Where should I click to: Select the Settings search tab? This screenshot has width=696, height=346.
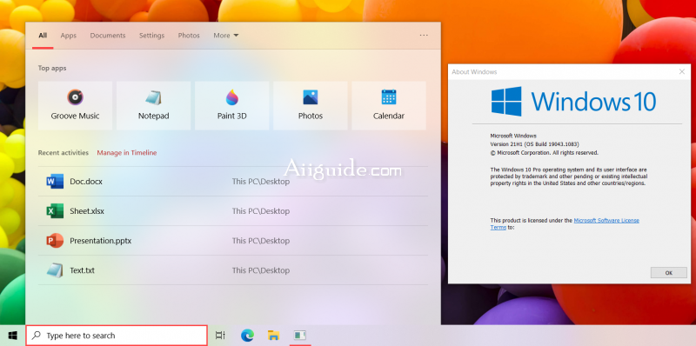pyautogui.click(x=151, y=36)
